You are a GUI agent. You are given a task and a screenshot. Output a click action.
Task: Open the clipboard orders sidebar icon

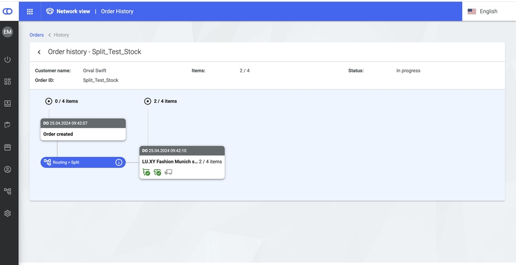tap(7, 125)
